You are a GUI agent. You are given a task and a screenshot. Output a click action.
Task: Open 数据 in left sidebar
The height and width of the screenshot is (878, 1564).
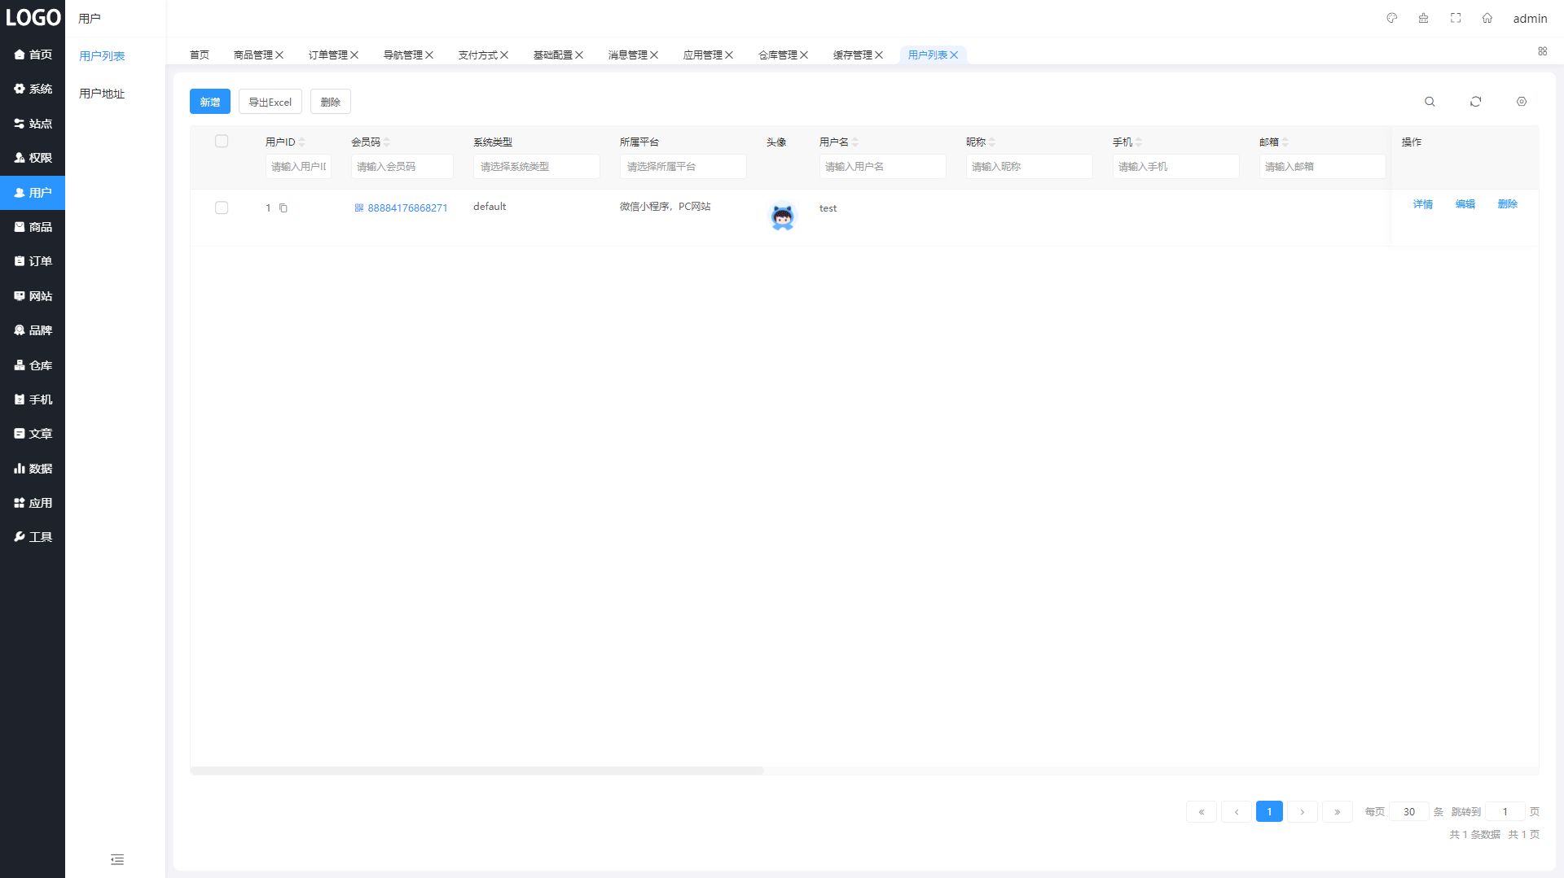(33, 469)
